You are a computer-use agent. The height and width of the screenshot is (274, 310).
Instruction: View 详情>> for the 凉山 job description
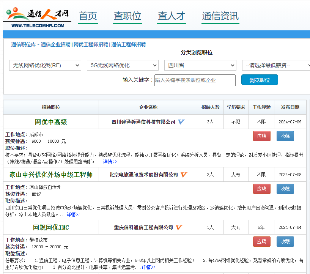[x=73, y=214]
